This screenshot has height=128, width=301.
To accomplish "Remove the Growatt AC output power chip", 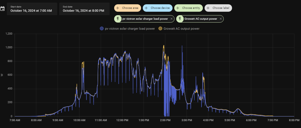I will tap(221, 19).
